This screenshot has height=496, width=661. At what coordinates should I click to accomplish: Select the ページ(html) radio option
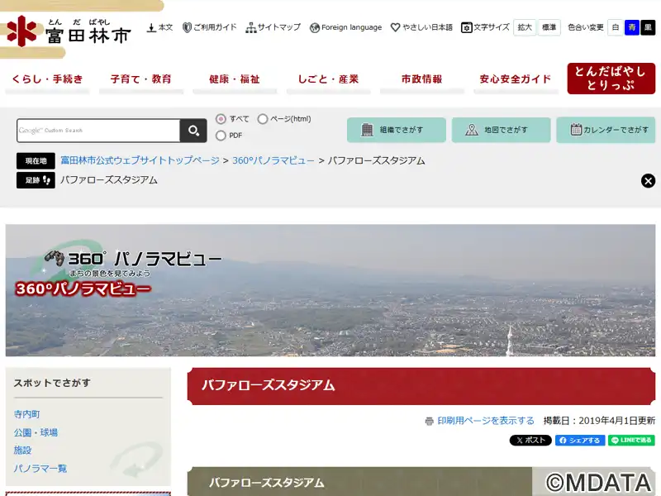(x=263, y=119)
